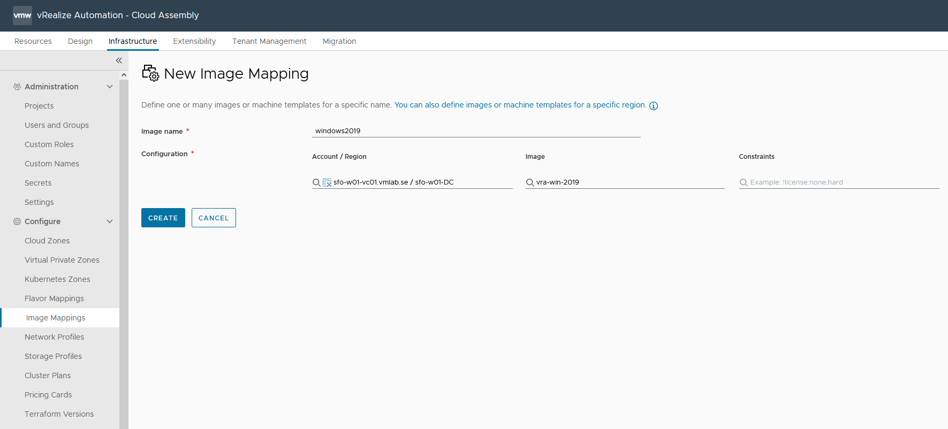This screenshot has width=948, height=429.
Task: Click the CANCEL button
Action: pyautogui.click(x=214, y=218)
